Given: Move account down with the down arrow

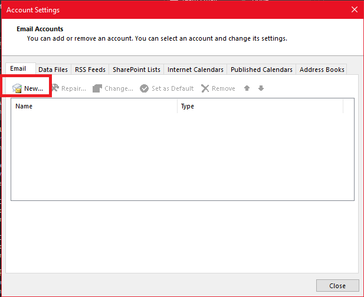Looking at the screenshot, I should tap(261, 88).
